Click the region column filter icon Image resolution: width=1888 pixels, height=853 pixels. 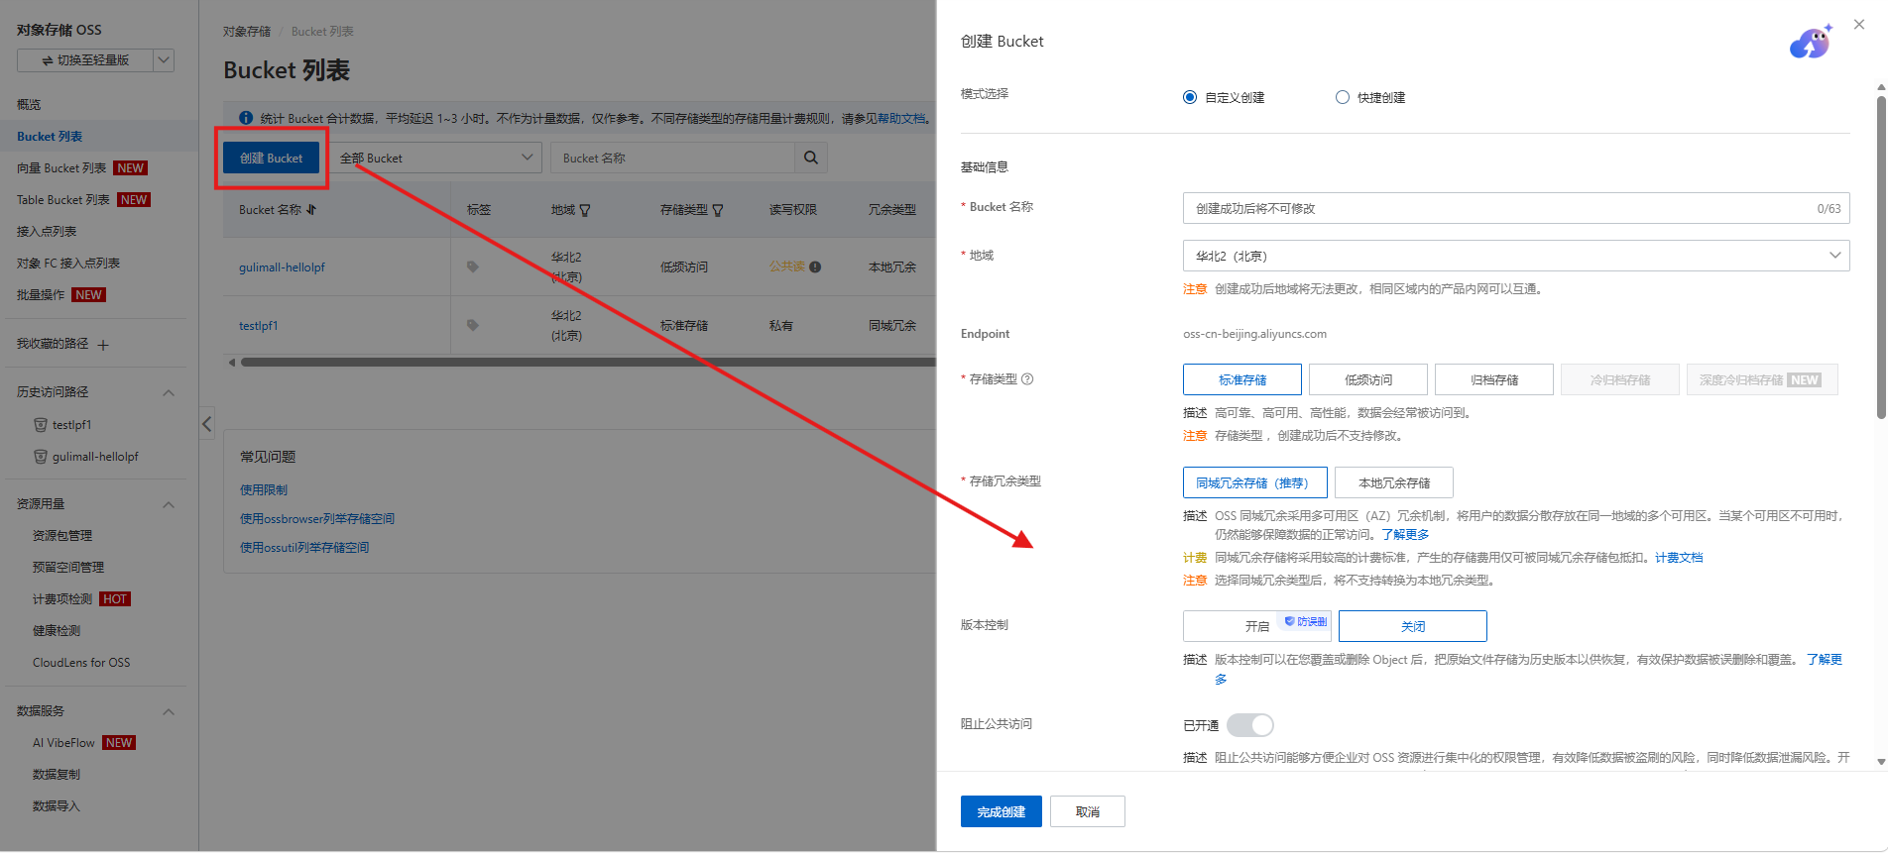pyautogui.click(x=585, y=210)
